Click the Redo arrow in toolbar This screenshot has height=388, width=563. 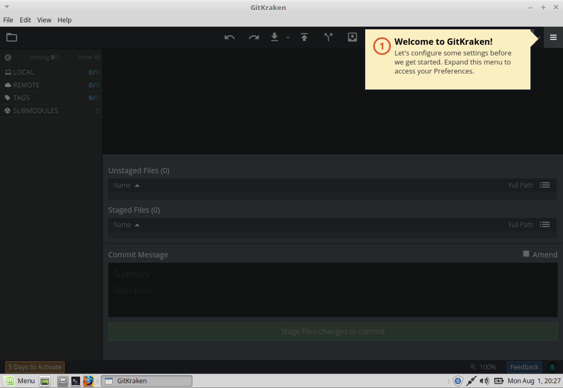point(254,37)
